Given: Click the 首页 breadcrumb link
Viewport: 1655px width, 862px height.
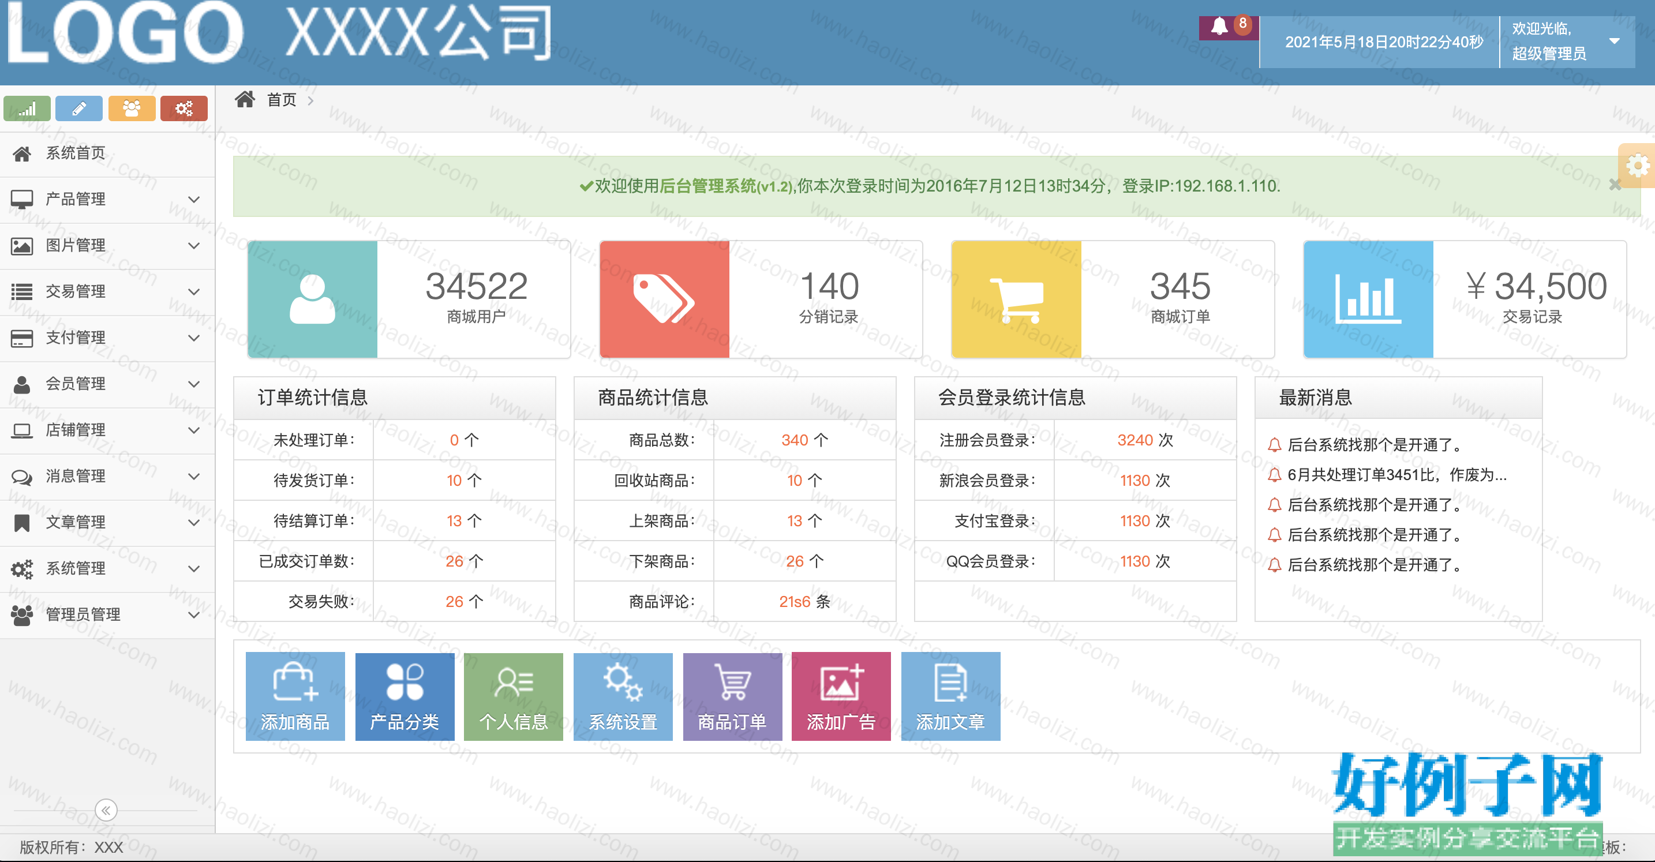Looking at the screenshot, I should (x=282, y=100).
